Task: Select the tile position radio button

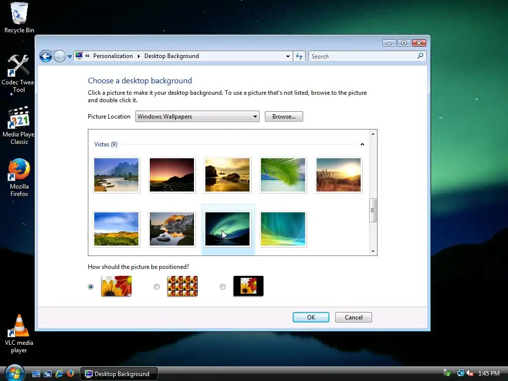Action: (157, 287)
